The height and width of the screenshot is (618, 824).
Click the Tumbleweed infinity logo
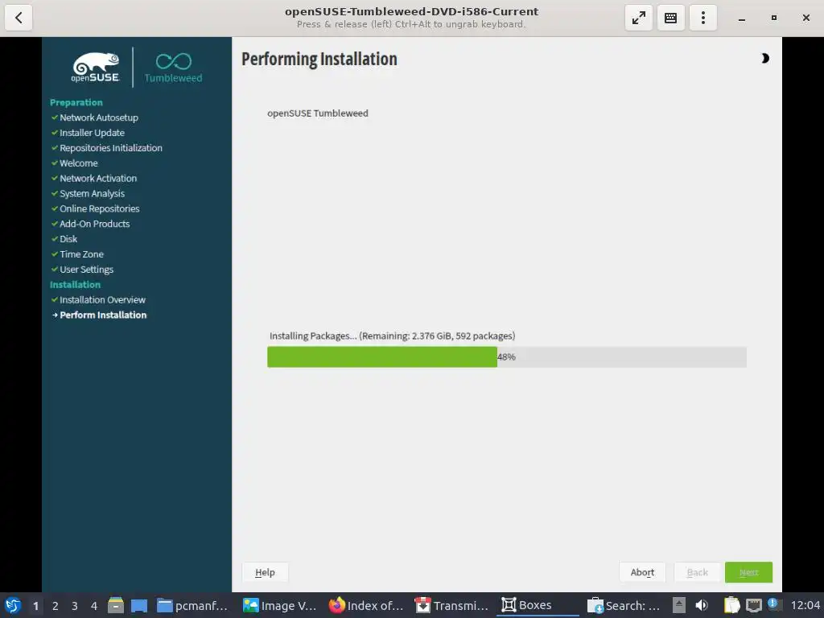(x=174, y=68)
